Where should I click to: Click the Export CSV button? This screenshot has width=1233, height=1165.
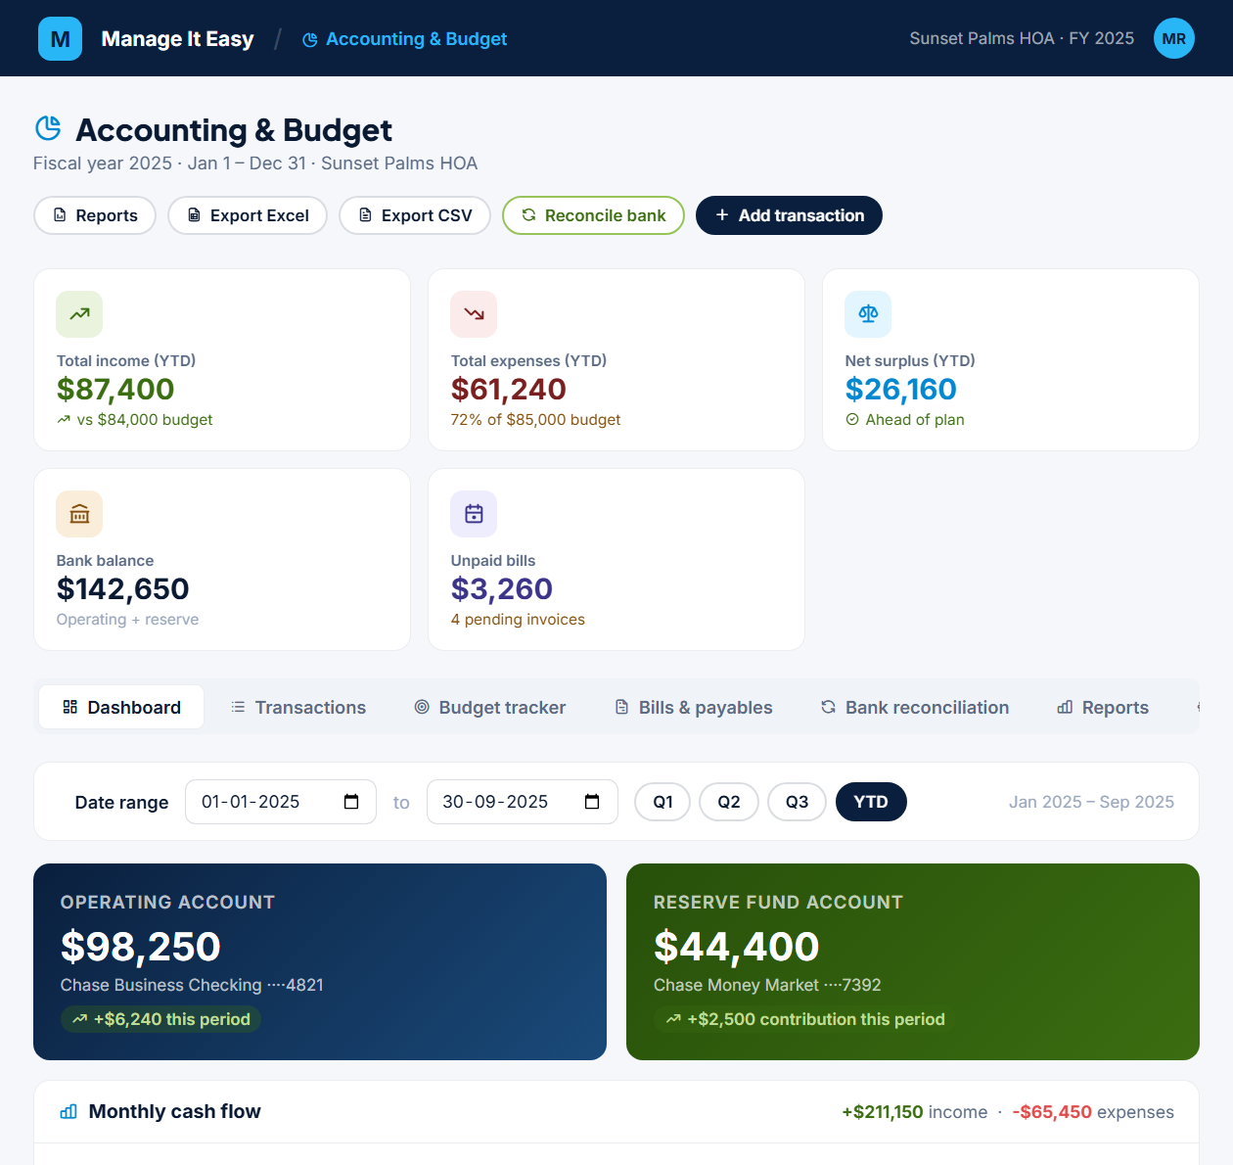click(415, 215)
